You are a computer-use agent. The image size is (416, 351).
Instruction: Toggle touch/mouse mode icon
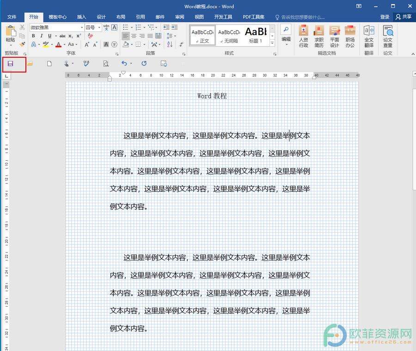point(66,64)
